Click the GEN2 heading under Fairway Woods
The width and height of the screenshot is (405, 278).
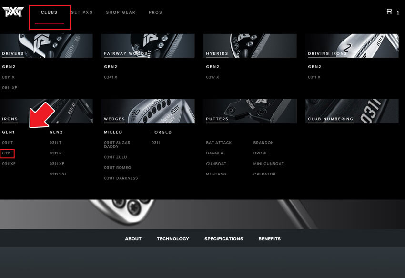click(x=111, y=66)
